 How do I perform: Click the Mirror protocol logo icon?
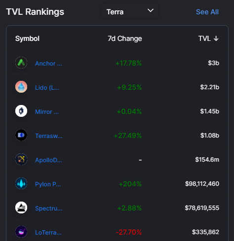tap(21, 111)
